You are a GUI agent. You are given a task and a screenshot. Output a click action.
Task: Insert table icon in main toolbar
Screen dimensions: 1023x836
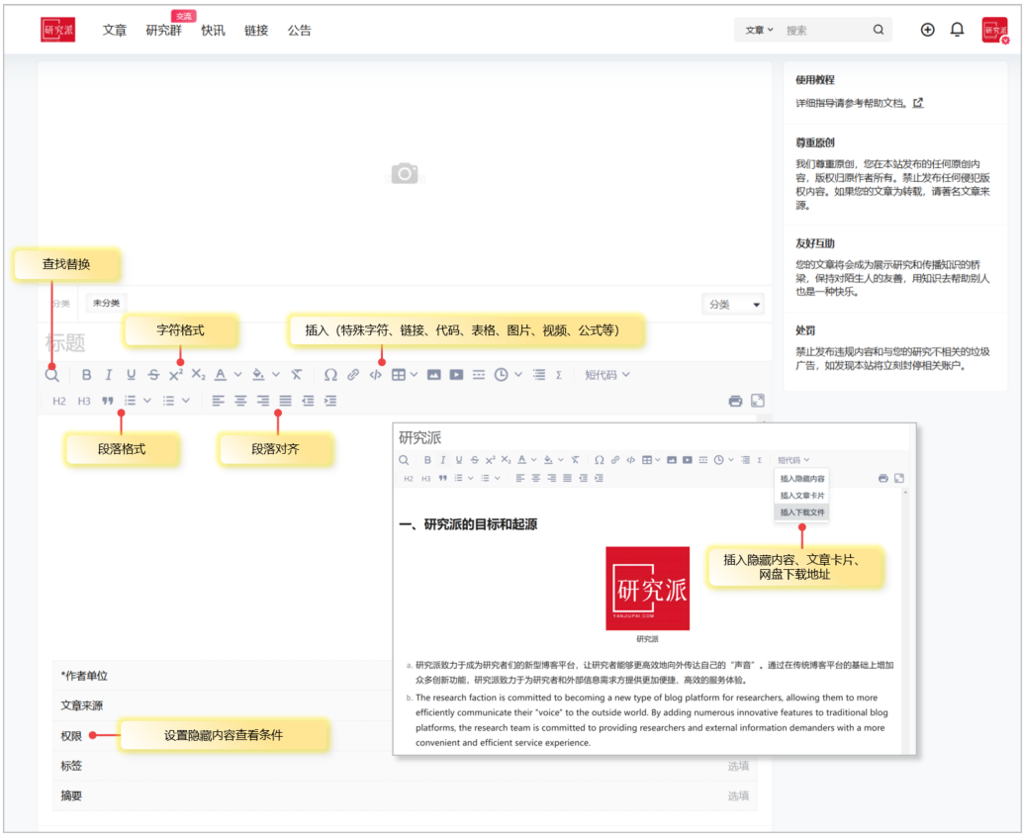[398, 375]
